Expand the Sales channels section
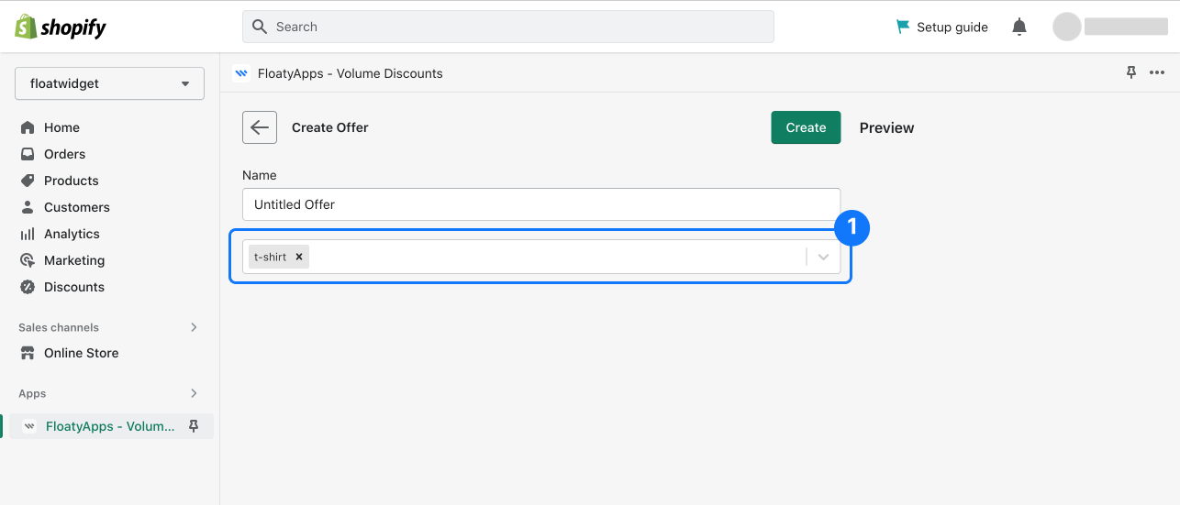 (194, 327)
